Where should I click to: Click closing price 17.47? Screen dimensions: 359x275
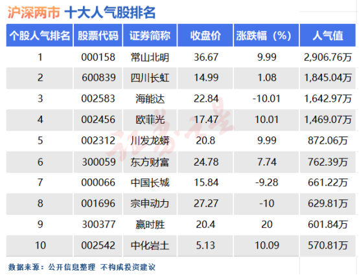click(206, 120)
